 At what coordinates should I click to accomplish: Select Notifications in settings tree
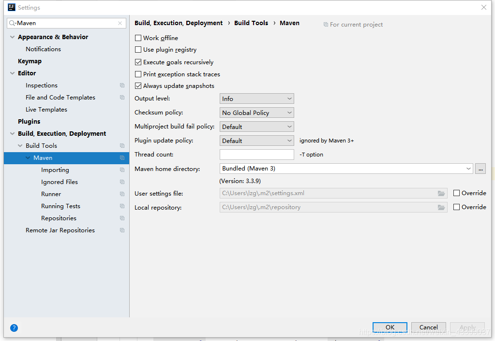(x=43, y=49)
